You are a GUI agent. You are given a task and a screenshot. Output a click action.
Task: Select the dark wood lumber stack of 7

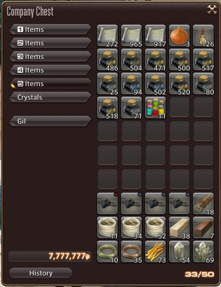click(x=203, y=228)
